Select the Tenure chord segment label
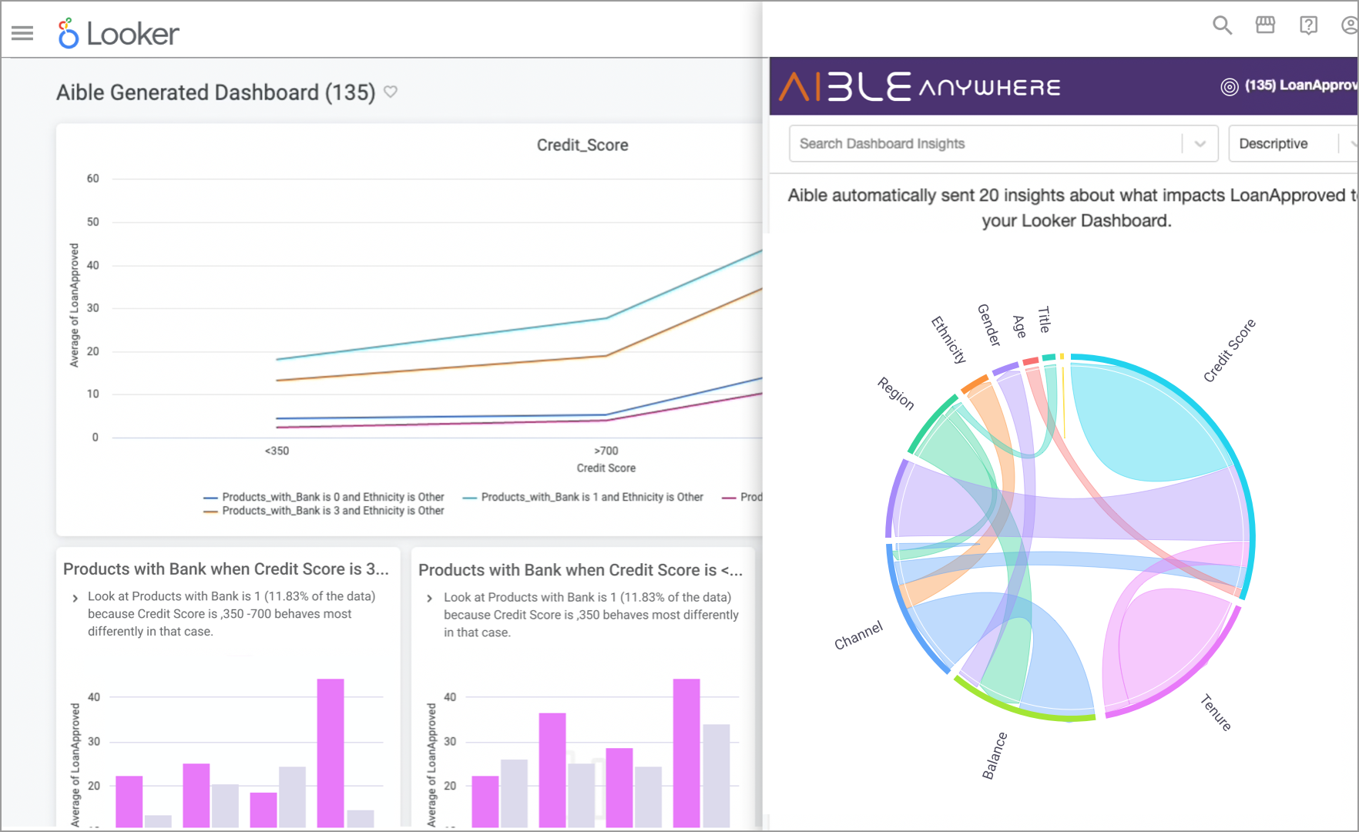1359x832 pixels. tap(1216, 713)
